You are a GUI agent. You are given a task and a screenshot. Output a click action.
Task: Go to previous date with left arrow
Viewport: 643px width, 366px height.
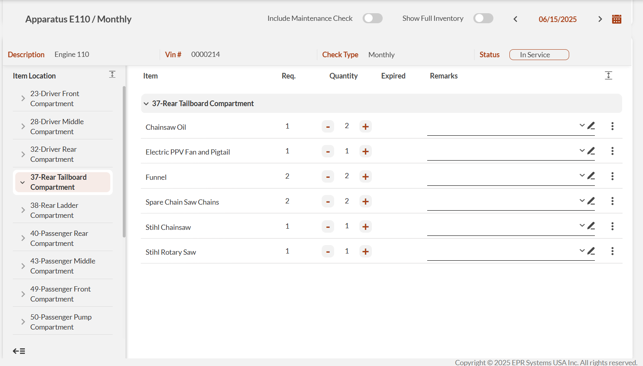[515, 19]
